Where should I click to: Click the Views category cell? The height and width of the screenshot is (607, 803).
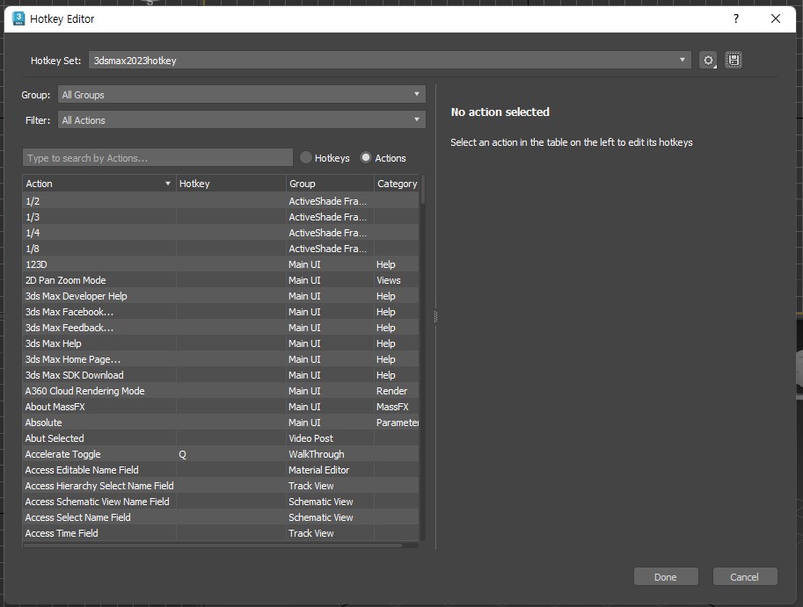click(x=397, y=280)
